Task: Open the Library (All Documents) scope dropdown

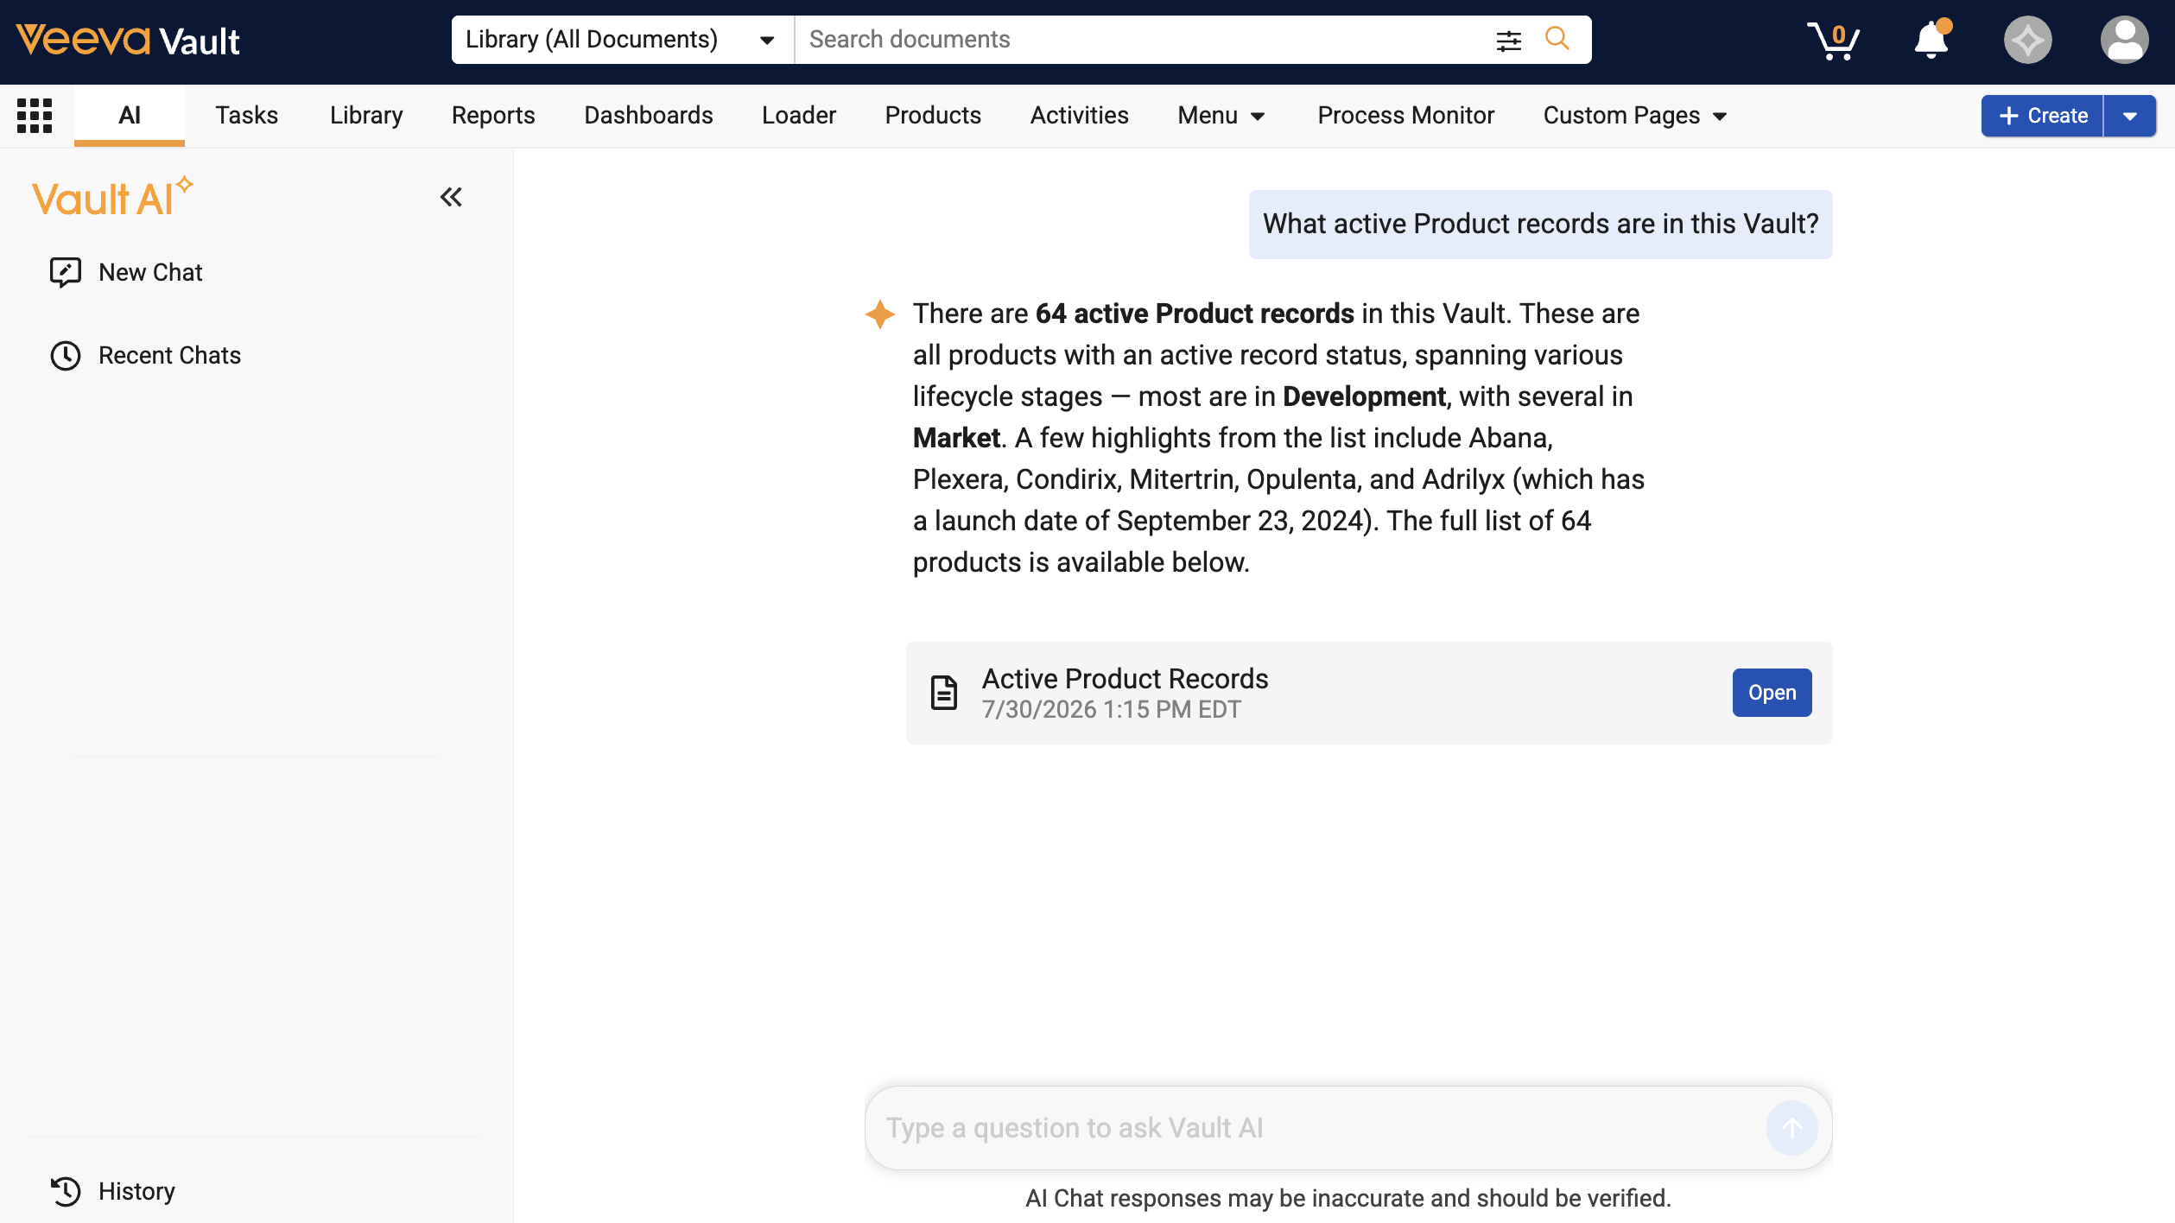Action: click(622, 40)
